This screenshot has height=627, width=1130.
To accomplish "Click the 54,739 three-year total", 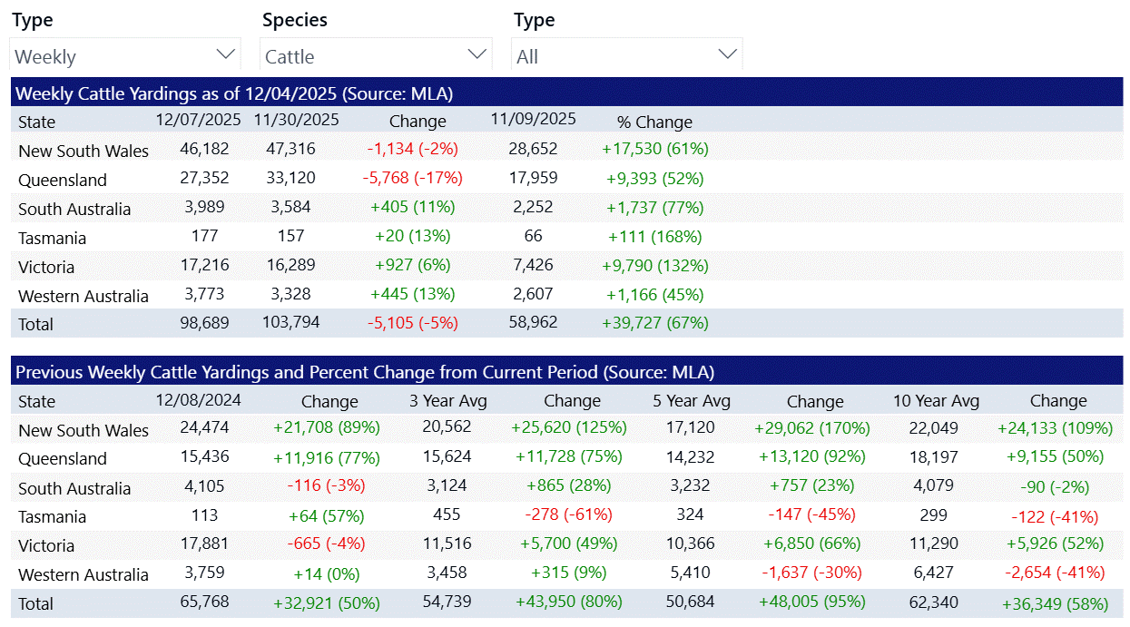I will [447, 601].
